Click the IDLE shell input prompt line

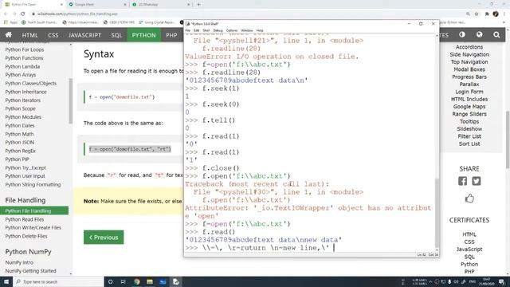(x=309, y=248)
